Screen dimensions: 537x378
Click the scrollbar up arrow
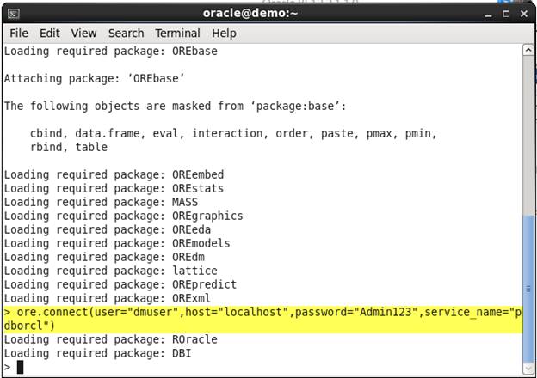[x=528, y=50]
